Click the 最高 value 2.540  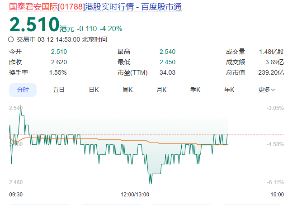[167, 52]
